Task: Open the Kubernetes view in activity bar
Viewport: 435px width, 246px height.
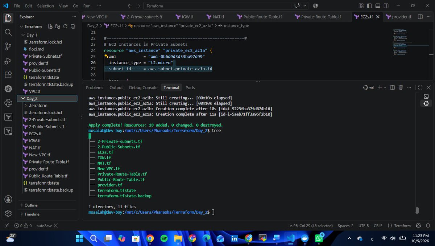Action: click(8, 89)
